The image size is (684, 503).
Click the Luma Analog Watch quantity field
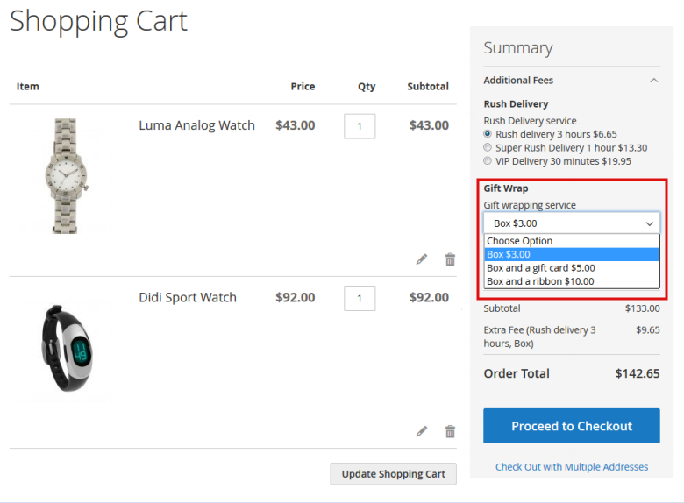(360, 126)
